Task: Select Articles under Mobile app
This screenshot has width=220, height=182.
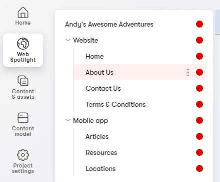Action: tap(97, 136)
